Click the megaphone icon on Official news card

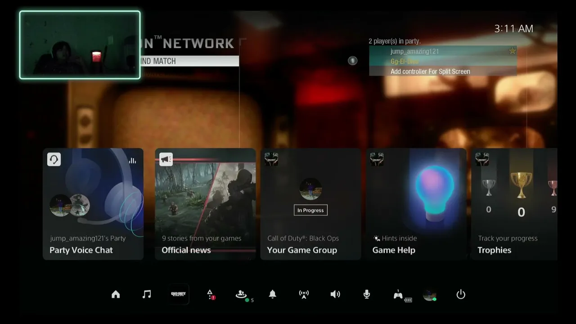point(166,159)
